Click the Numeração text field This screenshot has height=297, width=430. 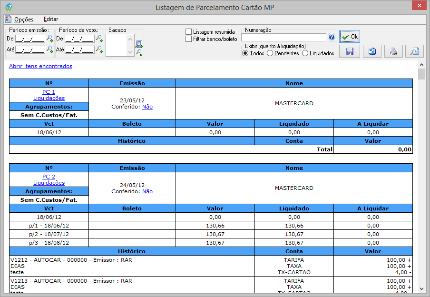[283, 37]
